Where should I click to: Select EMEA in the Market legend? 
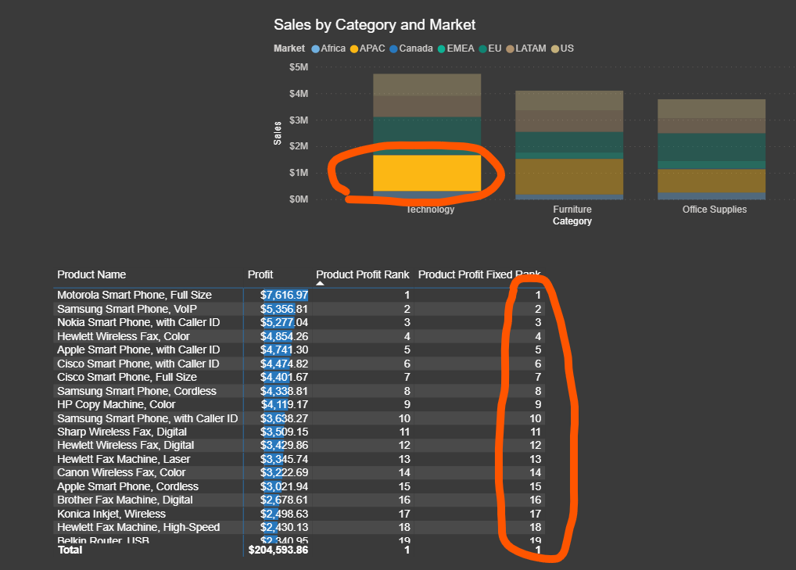(456, 48)
